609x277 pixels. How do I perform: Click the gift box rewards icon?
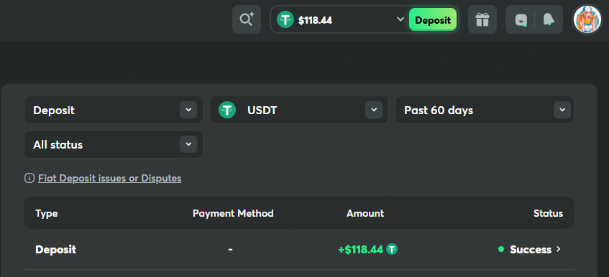tap(482, 19)
